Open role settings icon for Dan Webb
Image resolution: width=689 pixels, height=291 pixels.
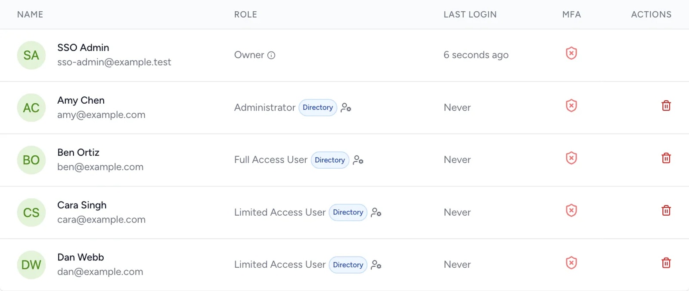376,265
